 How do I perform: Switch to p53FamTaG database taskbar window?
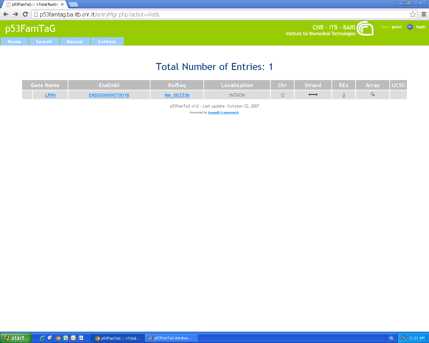tap(172, 338)
